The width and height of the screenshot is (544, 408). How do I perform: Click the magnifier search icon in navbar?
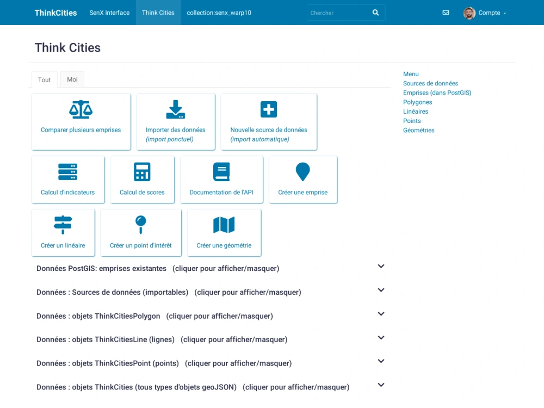coord(375,13)
